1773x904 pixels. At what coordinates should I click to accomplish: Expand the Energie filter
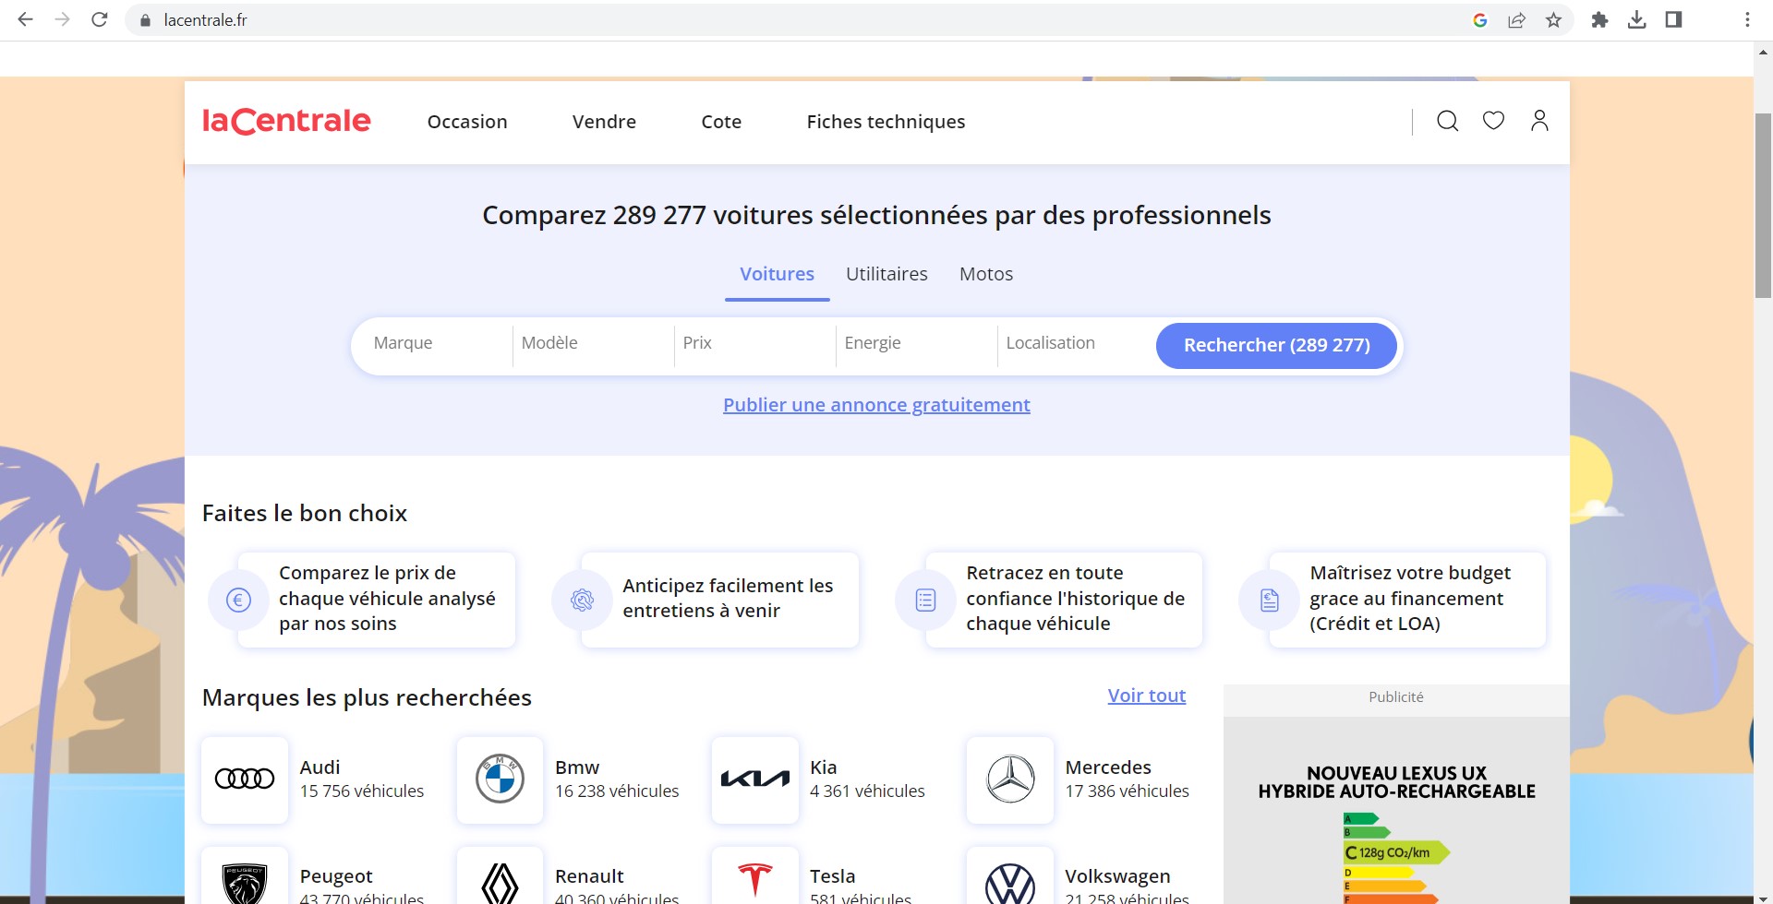coord(914,344)
